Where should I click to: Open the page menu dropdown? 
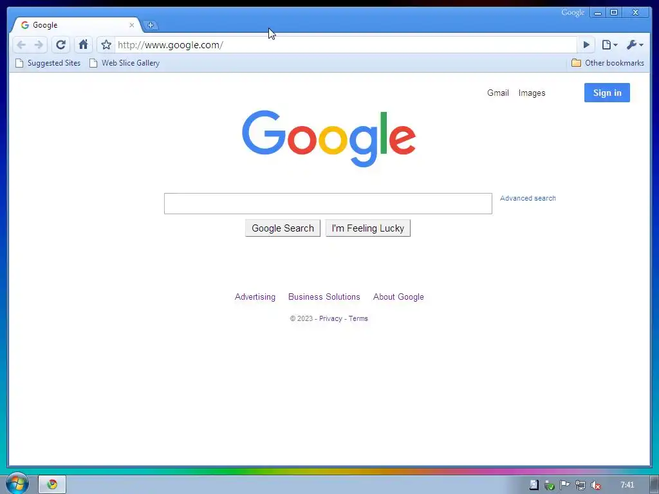click(x=609, y=45)
